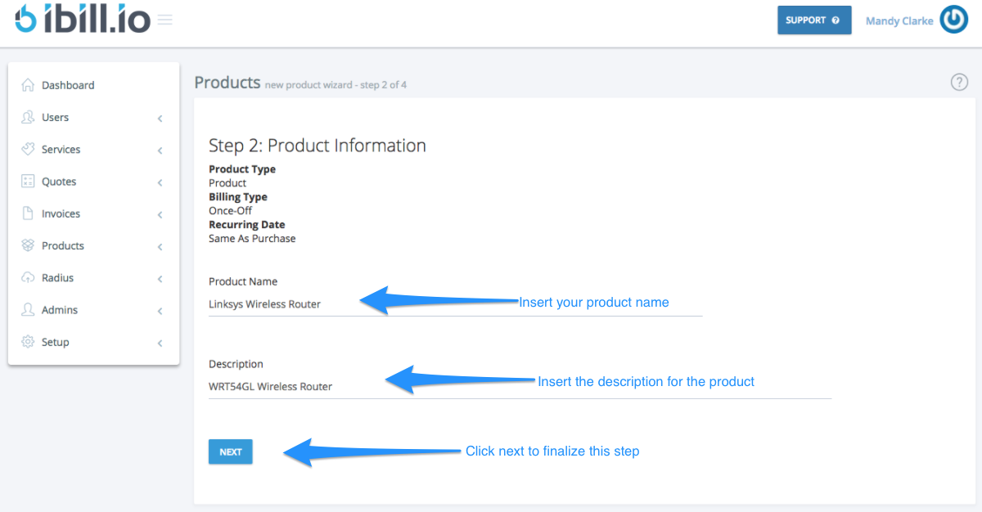Click the Services tag icon
The image size is (982, 512).
pos(28,149)
